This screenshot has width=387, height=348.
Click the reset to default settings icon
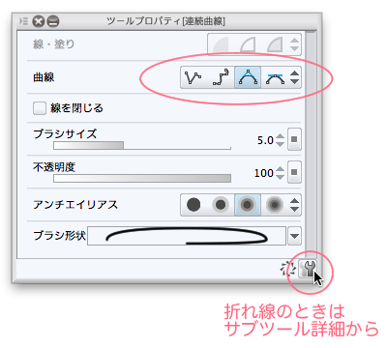[288, 269]
